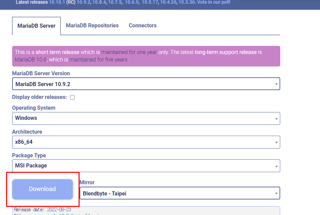Expand the Package Type dropdown
Image resolution: width=320 pixels, height=215 pixels.
(146, 166)
